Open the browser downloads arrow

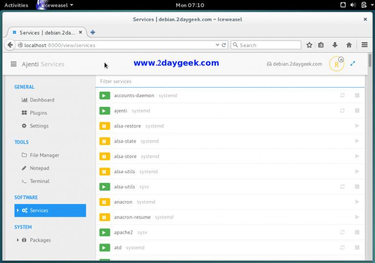[x=335, y=45]
